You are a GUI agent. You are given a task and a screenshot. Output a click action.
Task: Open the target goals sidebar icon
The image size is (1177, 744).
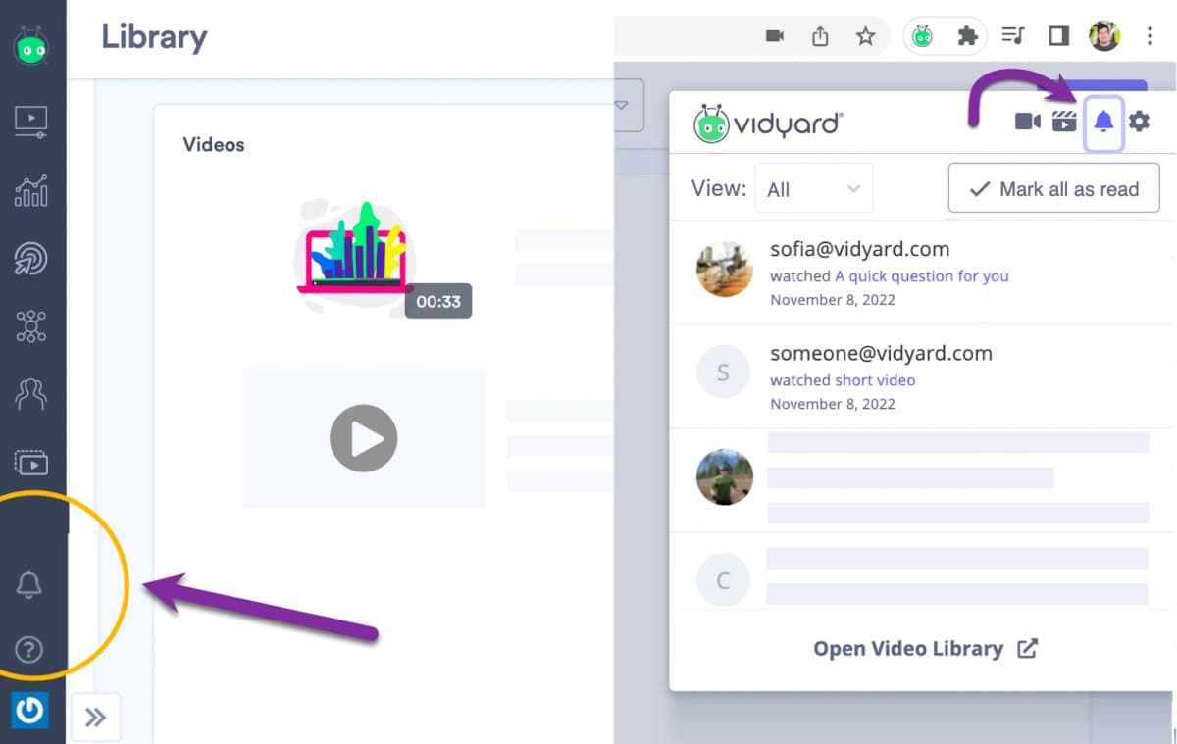31,258
